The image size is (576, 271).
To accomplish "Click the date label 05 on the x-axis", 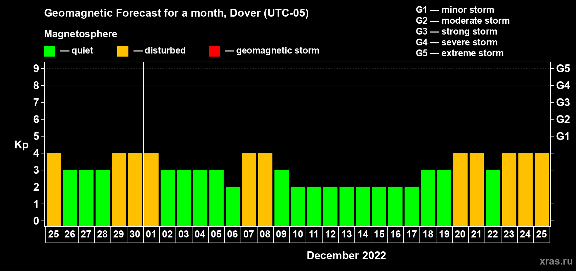I will click(216, 234).
